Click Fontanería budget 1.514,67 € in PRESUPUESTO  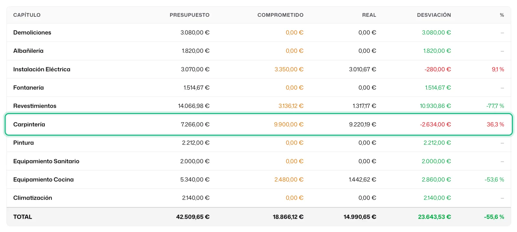pyautogui.click(x=196, y=88)
